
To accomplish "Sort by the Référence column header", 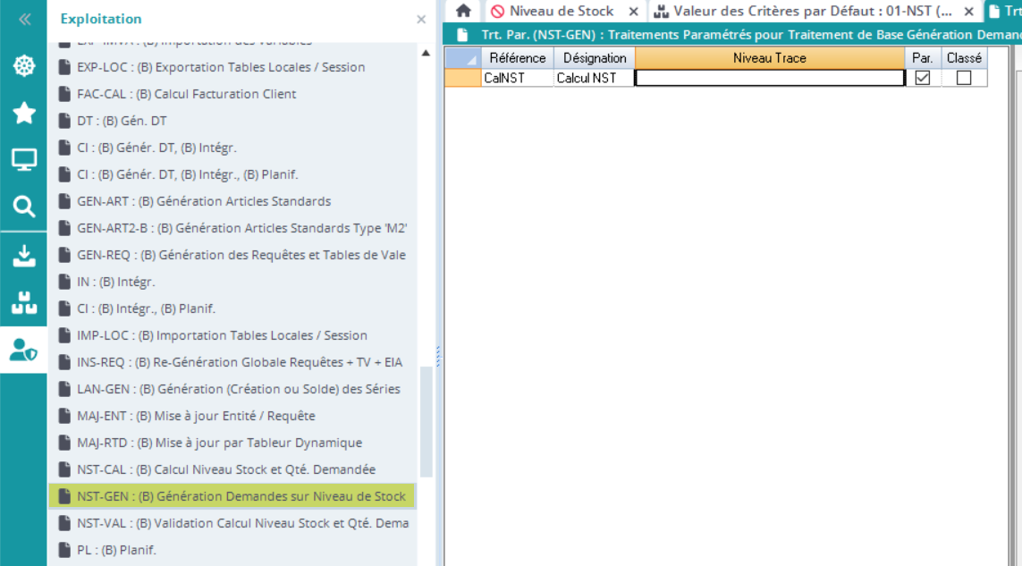I will point(517,57).
